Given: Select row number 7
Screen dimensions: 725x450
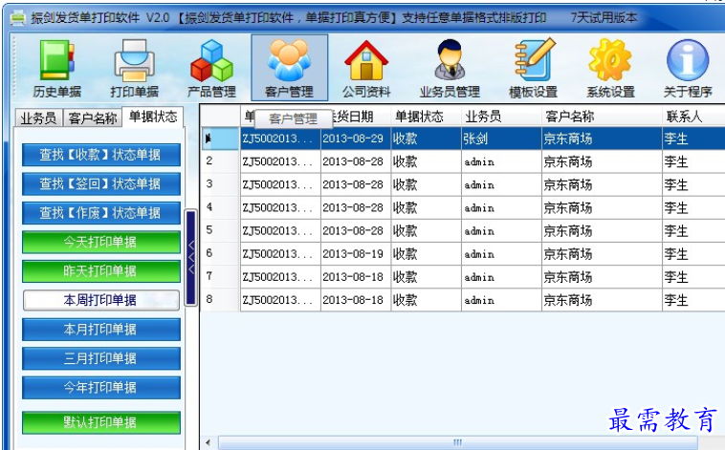Looking at the screenshot, I should 463,277.
